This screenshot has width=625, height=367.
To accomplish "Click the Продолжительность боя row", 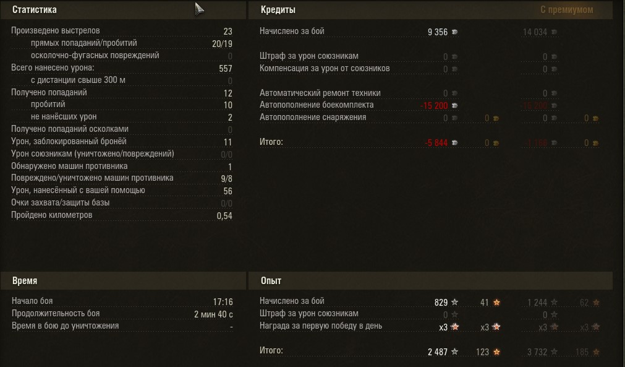I will (122, 314).
